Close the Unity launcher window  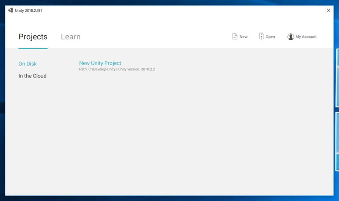328,10
